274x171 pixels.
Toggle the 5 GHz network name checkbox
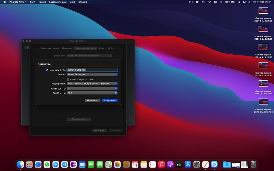(47, 70)
